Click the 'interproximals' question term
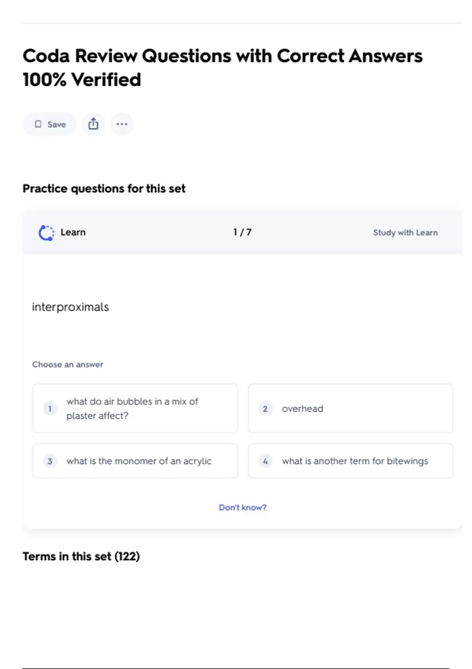Viewport: 472px width, 669px height. [x=70, y=307]
